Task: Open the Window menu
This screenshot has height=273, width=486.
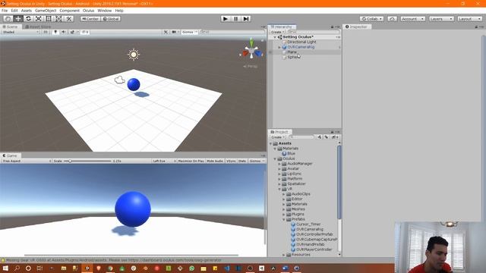Action: (x=105, y=11)
